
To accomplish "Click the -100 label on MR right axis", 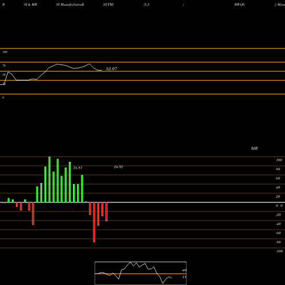I will click(279, 251).
